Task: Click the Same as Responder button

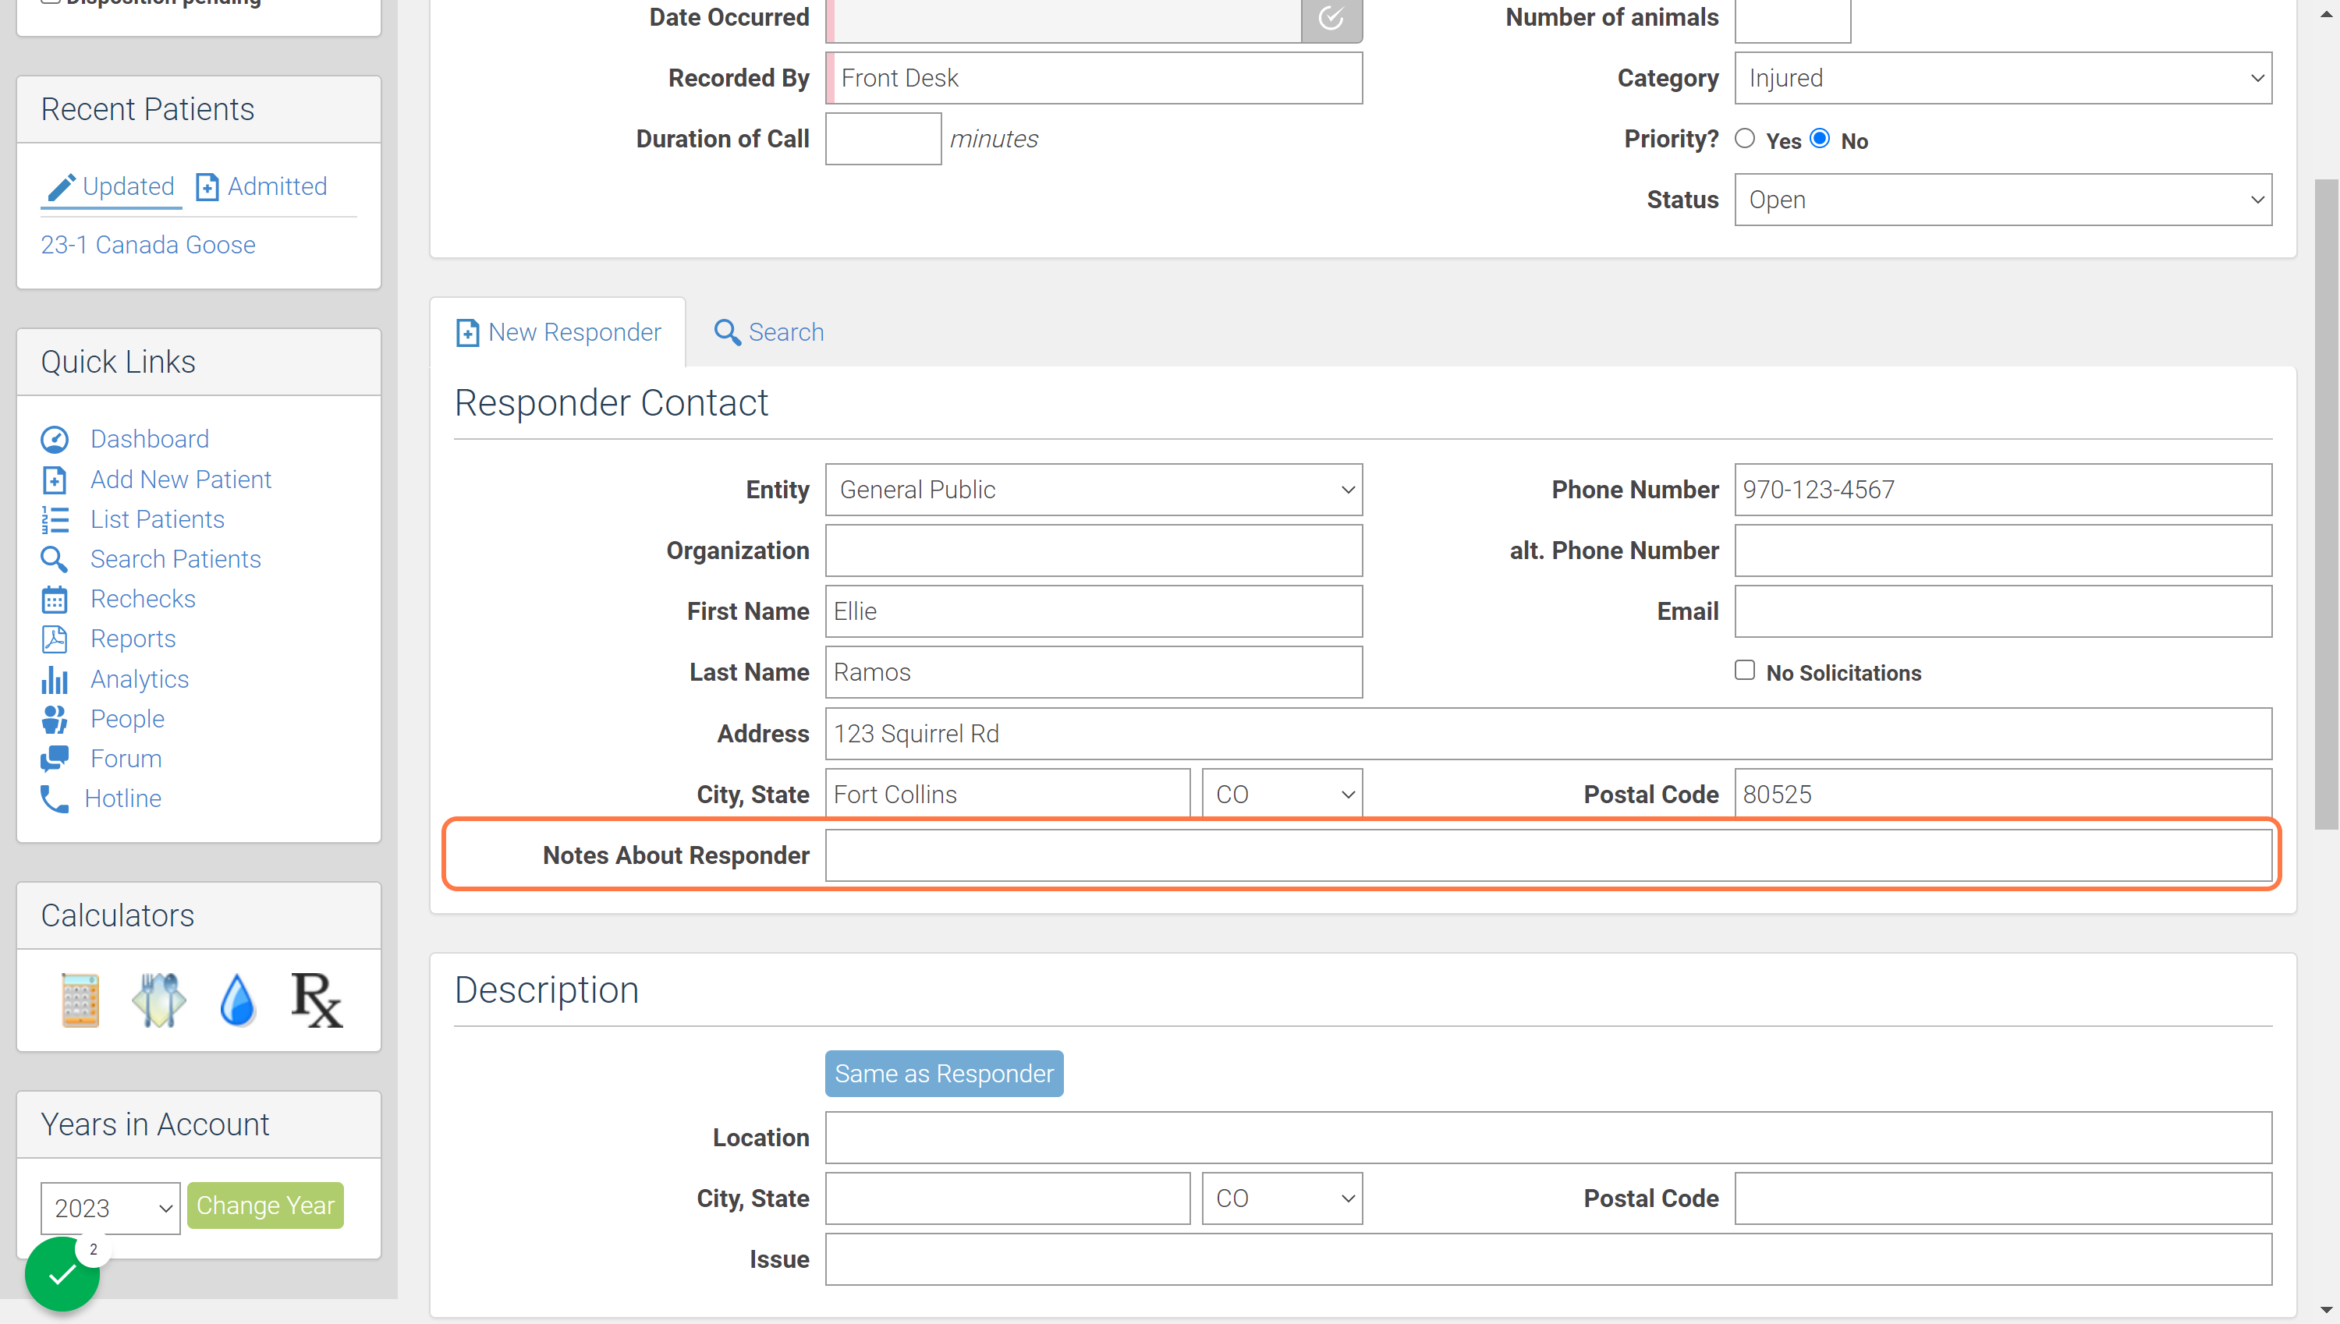Action: click(x=944, y=1074)
